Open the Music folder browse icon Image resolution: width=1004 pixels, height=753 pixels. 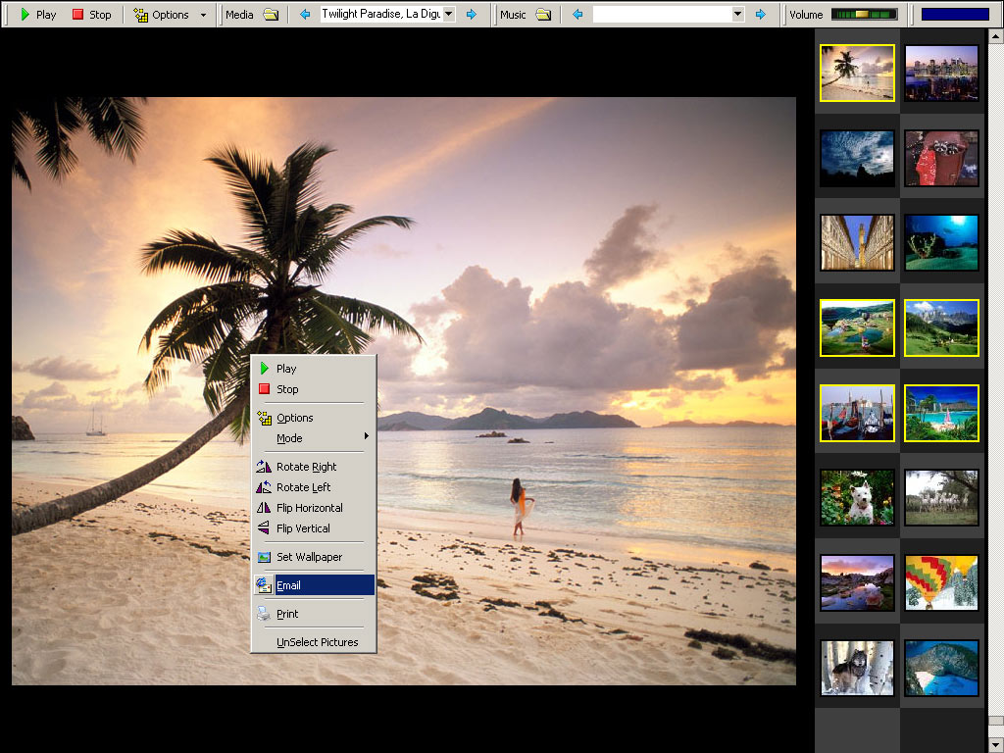(543, 15)
